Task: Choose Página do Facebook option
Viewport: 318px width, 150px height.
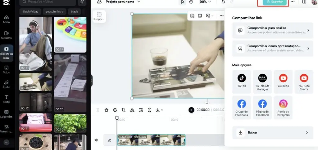Action: [262, 107]
